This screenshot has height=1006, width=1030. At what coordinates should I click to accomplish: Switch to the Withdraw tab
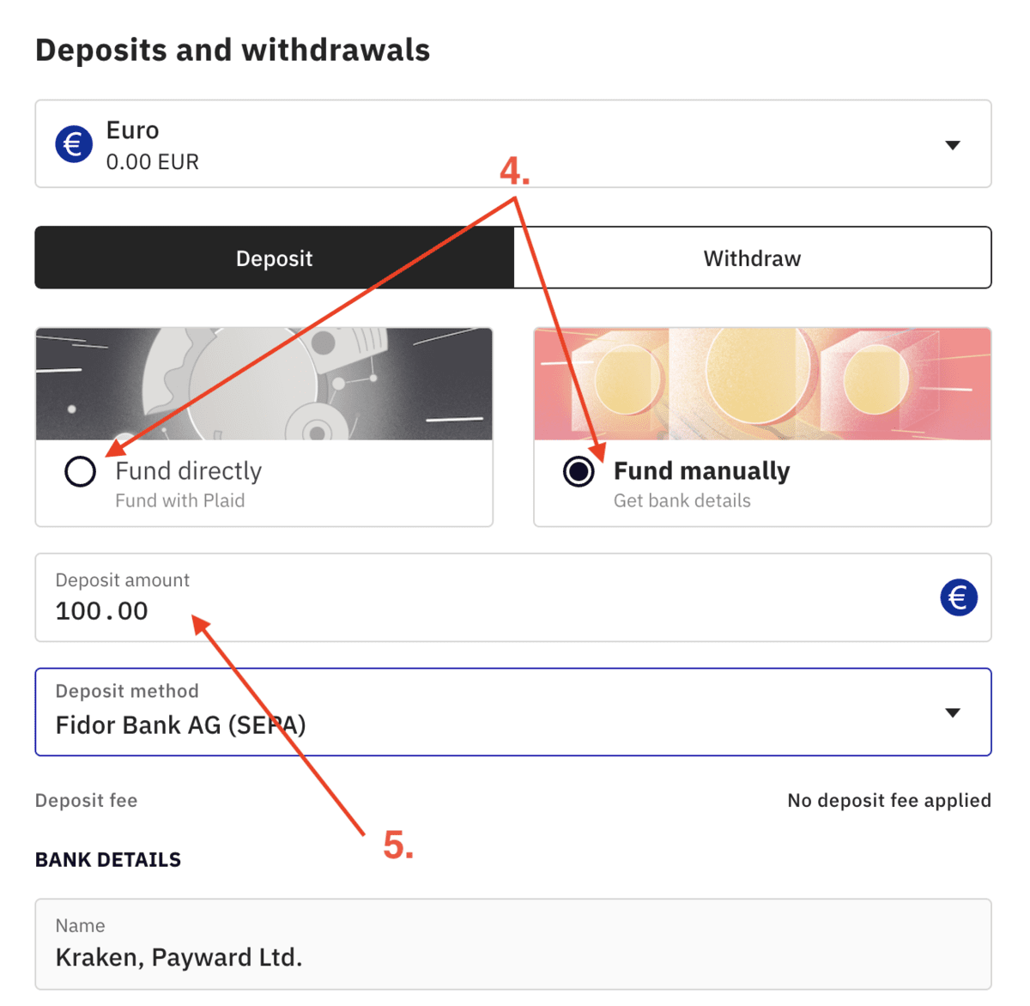point(752,258)
